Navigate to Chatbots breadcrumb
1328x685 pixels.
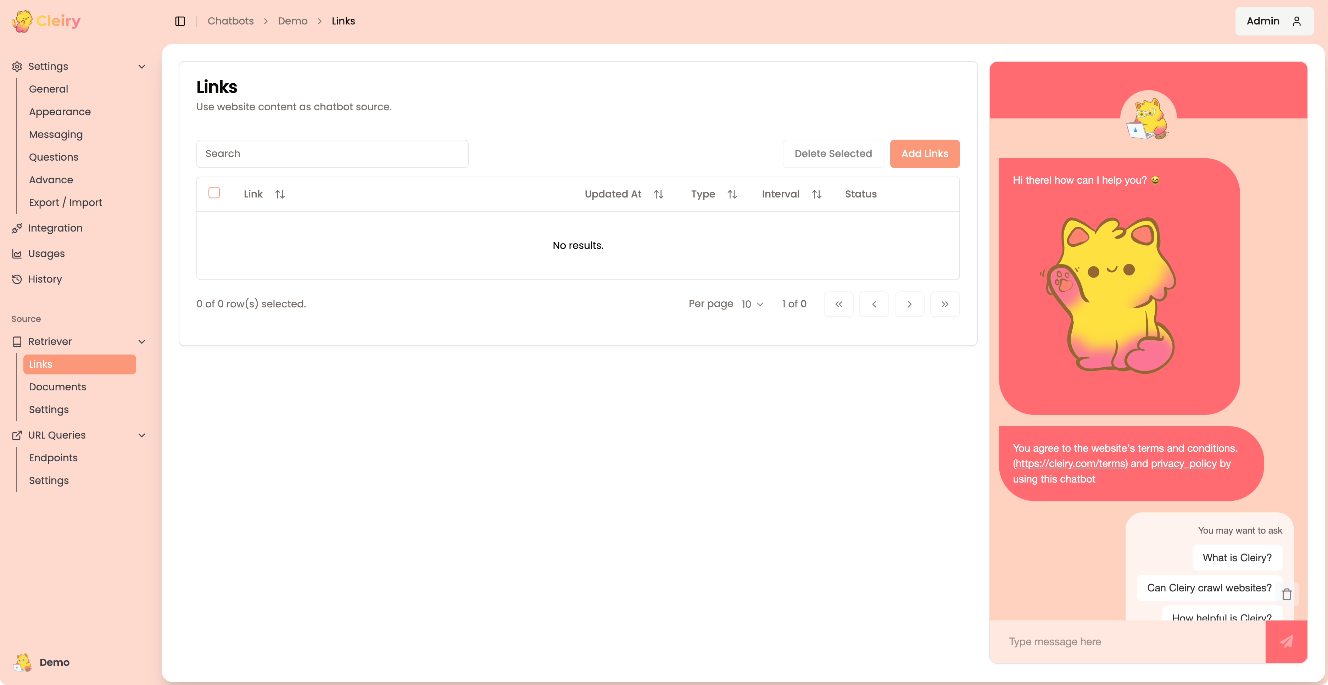pyautogui.click(x=230, y=21)
